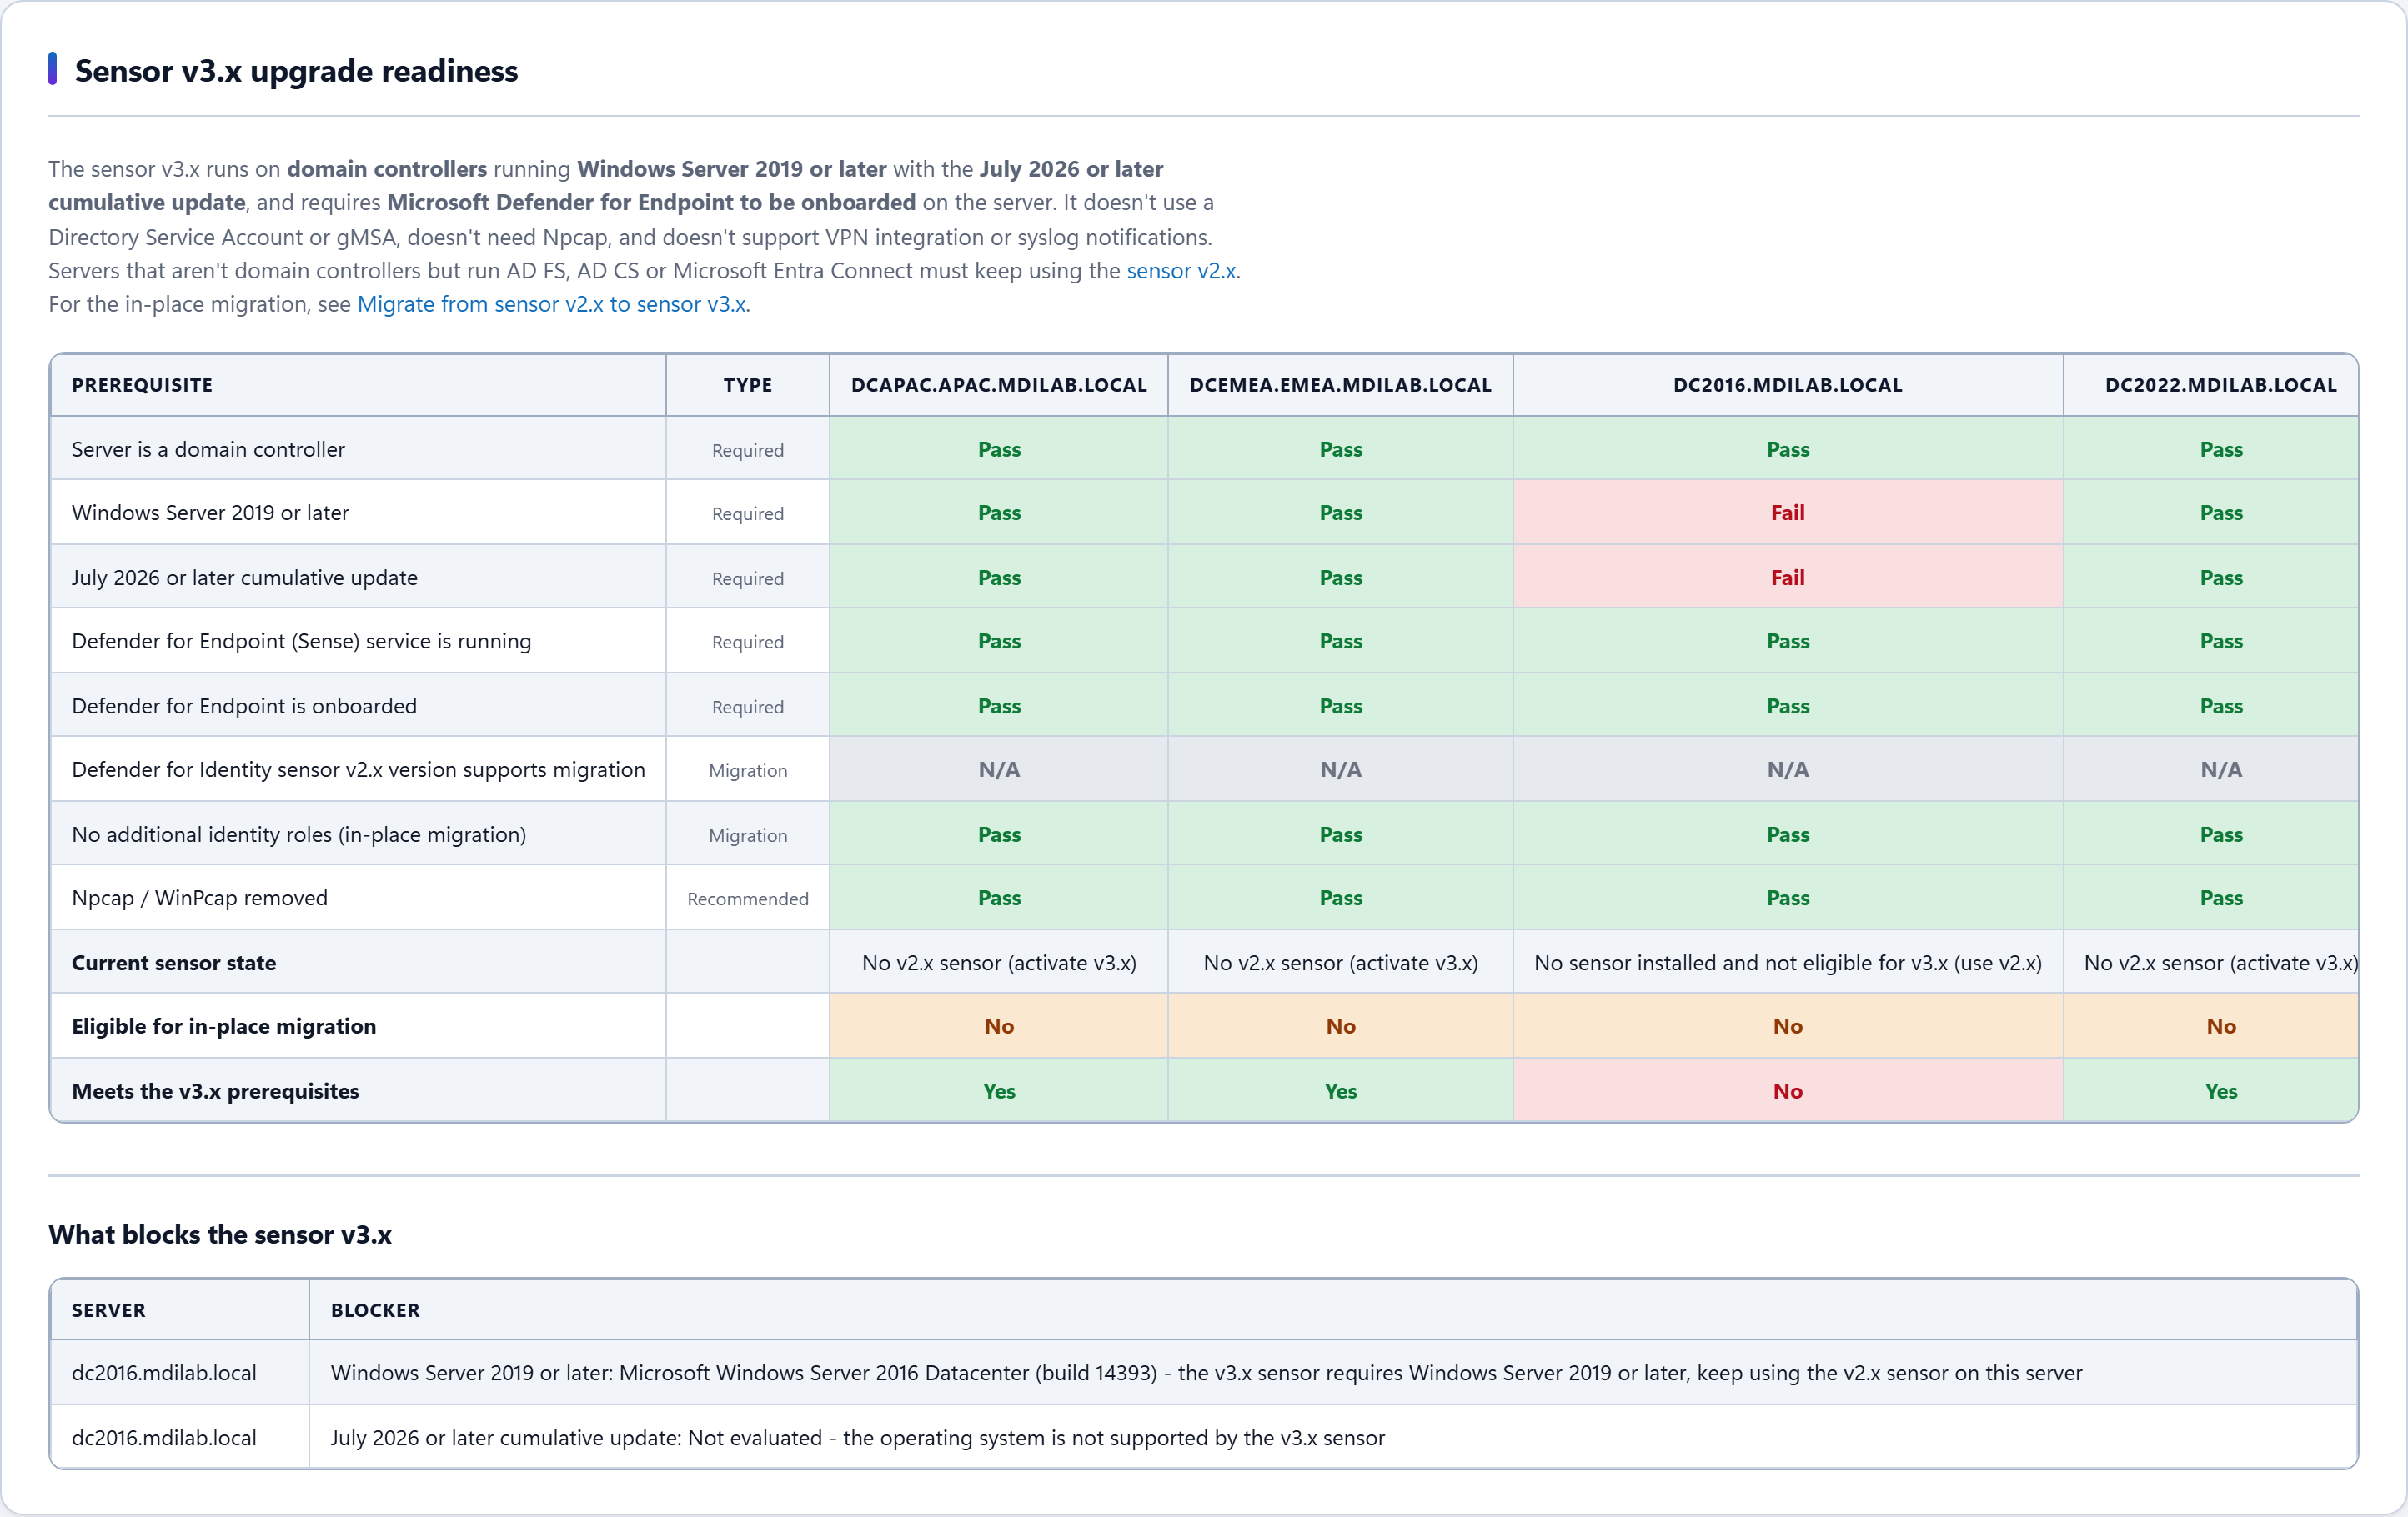This screenshot has width=2408, height=1517.
Task: Click 'No sensor installed and not eligible' cell
Action: tap(1788, 963)
